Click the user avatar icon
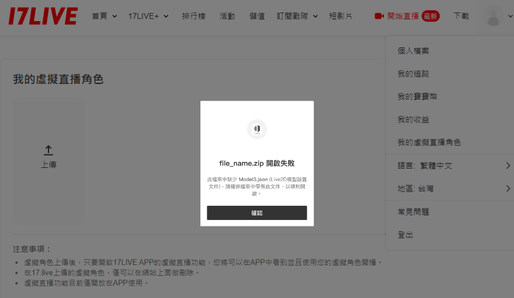Image resolution: width=514 pixels, height=298 pixels. pos(493,16)
